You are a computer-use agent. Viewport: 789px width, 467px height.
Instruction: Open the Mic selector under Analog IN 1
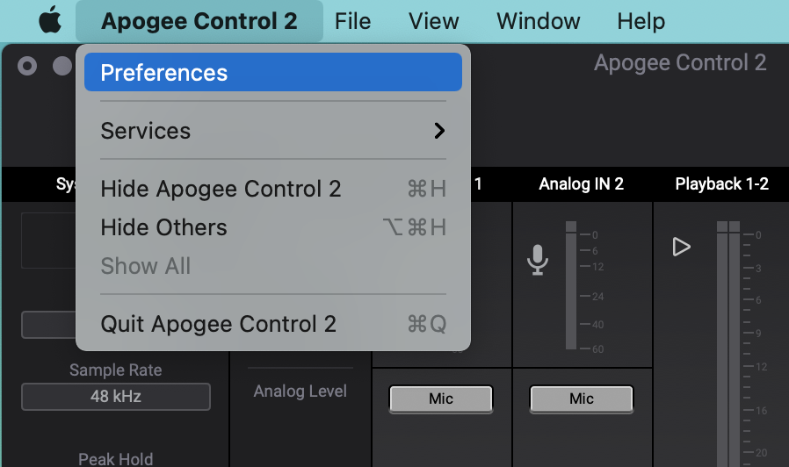click(440, 399)
